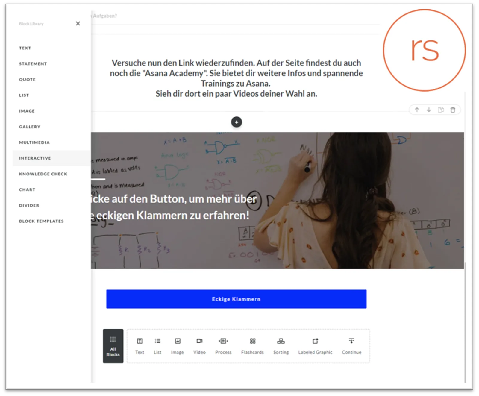Click the page scrollbar thumb
Screen dimensions: 479x396
click(x=465, y=322)
